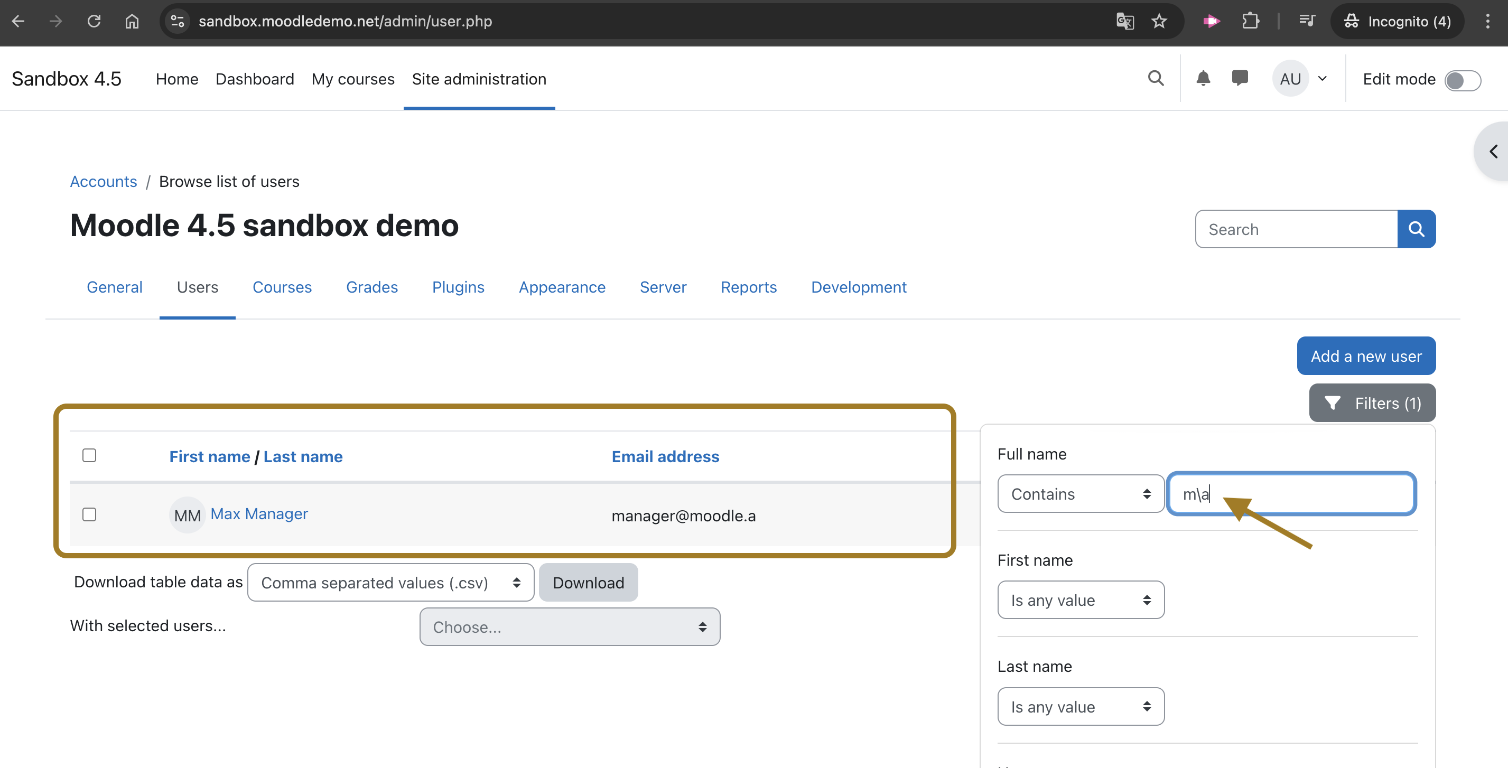Switch to the Reports tab
Image resolution: width=1508 pixels, height=768 pixels.
point(748,287)
